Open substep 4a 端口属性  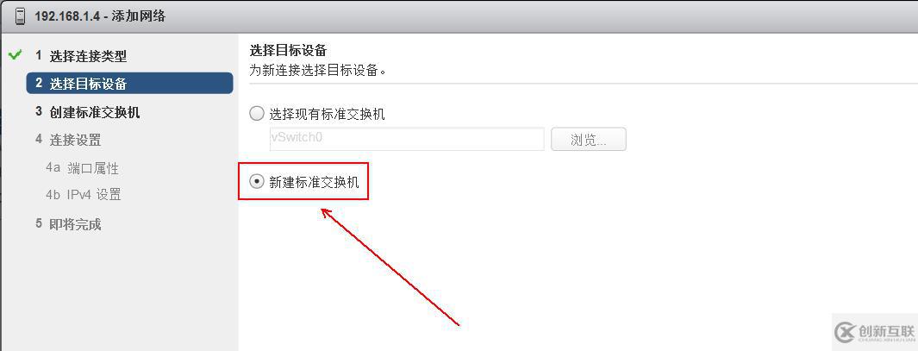(83, 168)
